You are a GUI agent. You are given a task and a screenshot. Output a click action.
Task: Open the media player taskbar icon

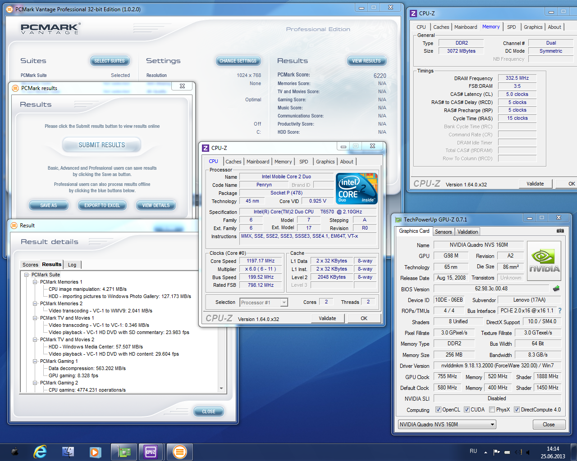point(95,452)
